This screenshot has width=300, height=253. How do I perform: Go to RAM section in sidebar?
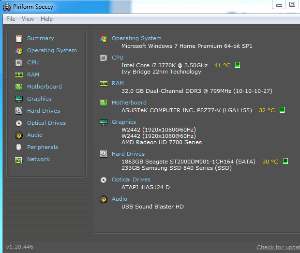click(x=33, y=74)
